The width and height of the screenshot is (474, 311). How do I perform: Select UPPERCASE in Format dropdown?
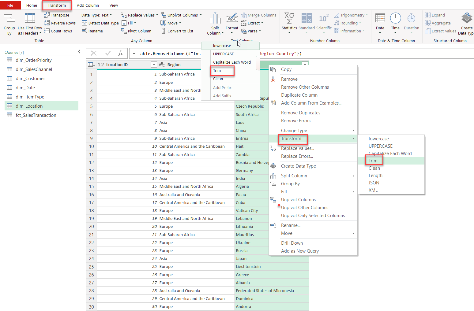tap(224, 54)
